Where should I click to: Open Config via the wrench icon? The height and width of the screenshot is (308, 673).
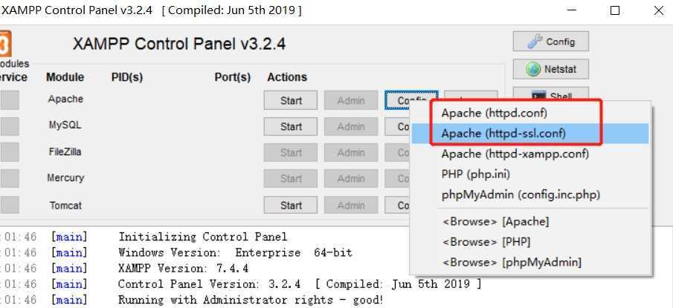point(551,42)
